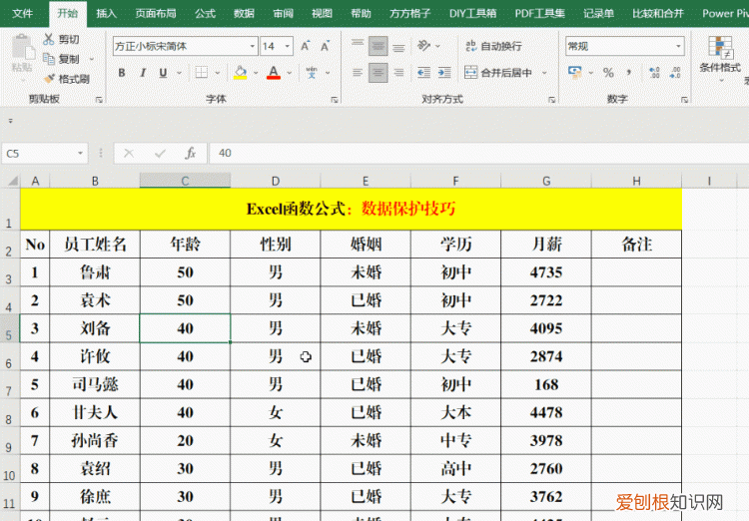This screenshot has height=521, width=749.
Task: Expand merge and center arrow
Action: (x=544, y=73)
